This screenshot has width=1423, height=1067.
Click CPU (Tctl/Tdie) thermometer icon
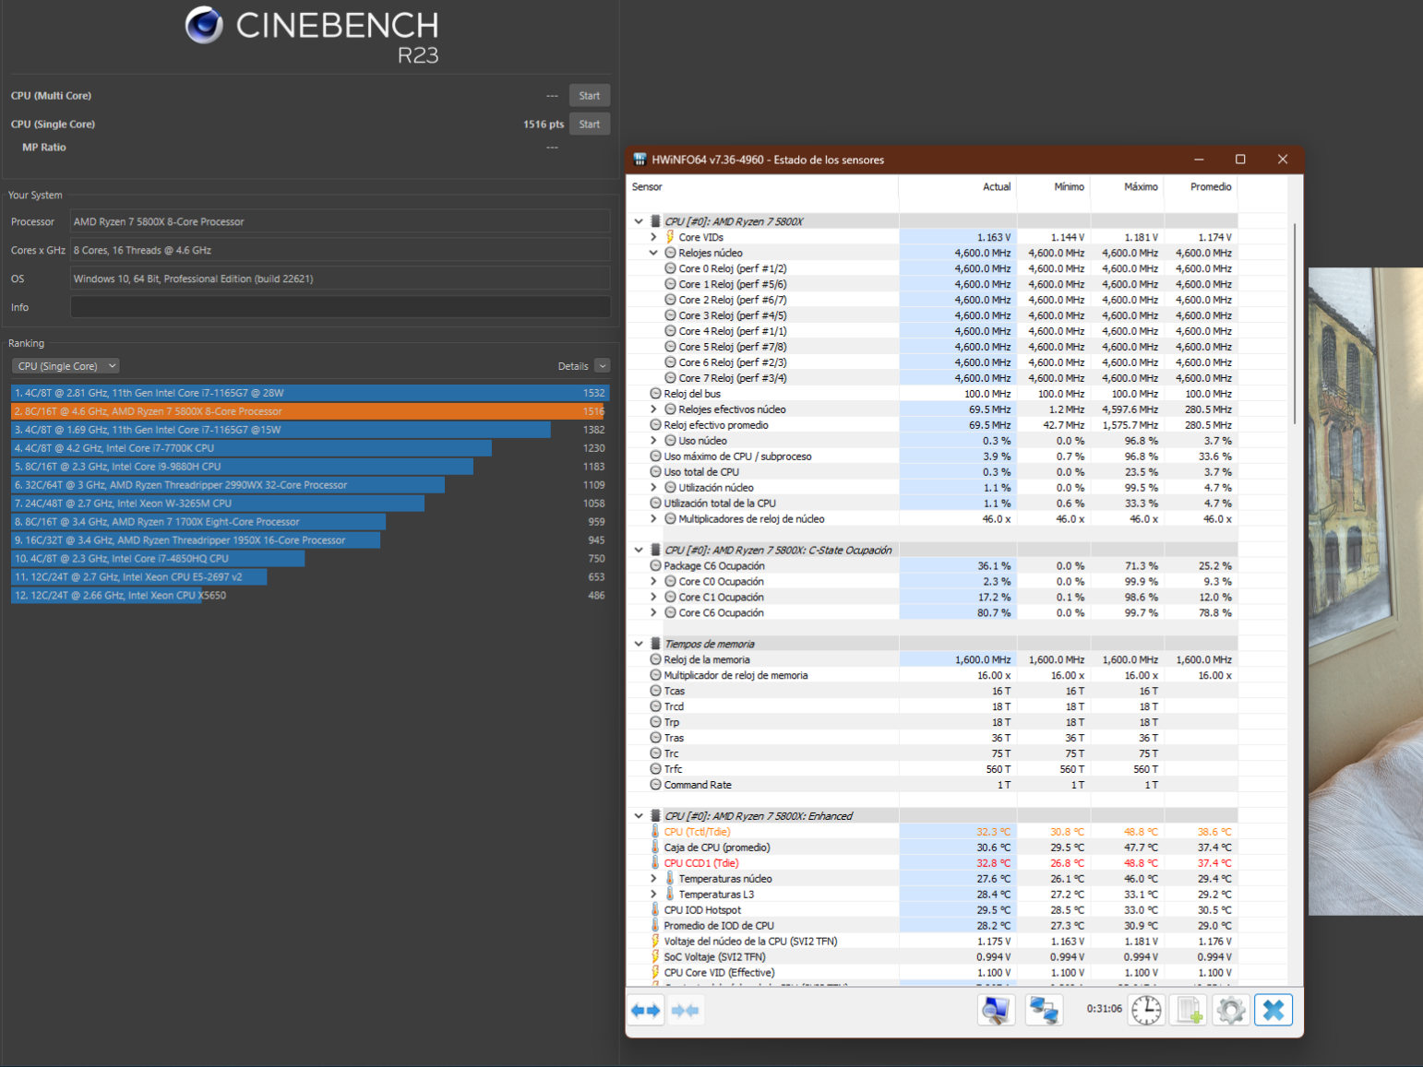655,832
